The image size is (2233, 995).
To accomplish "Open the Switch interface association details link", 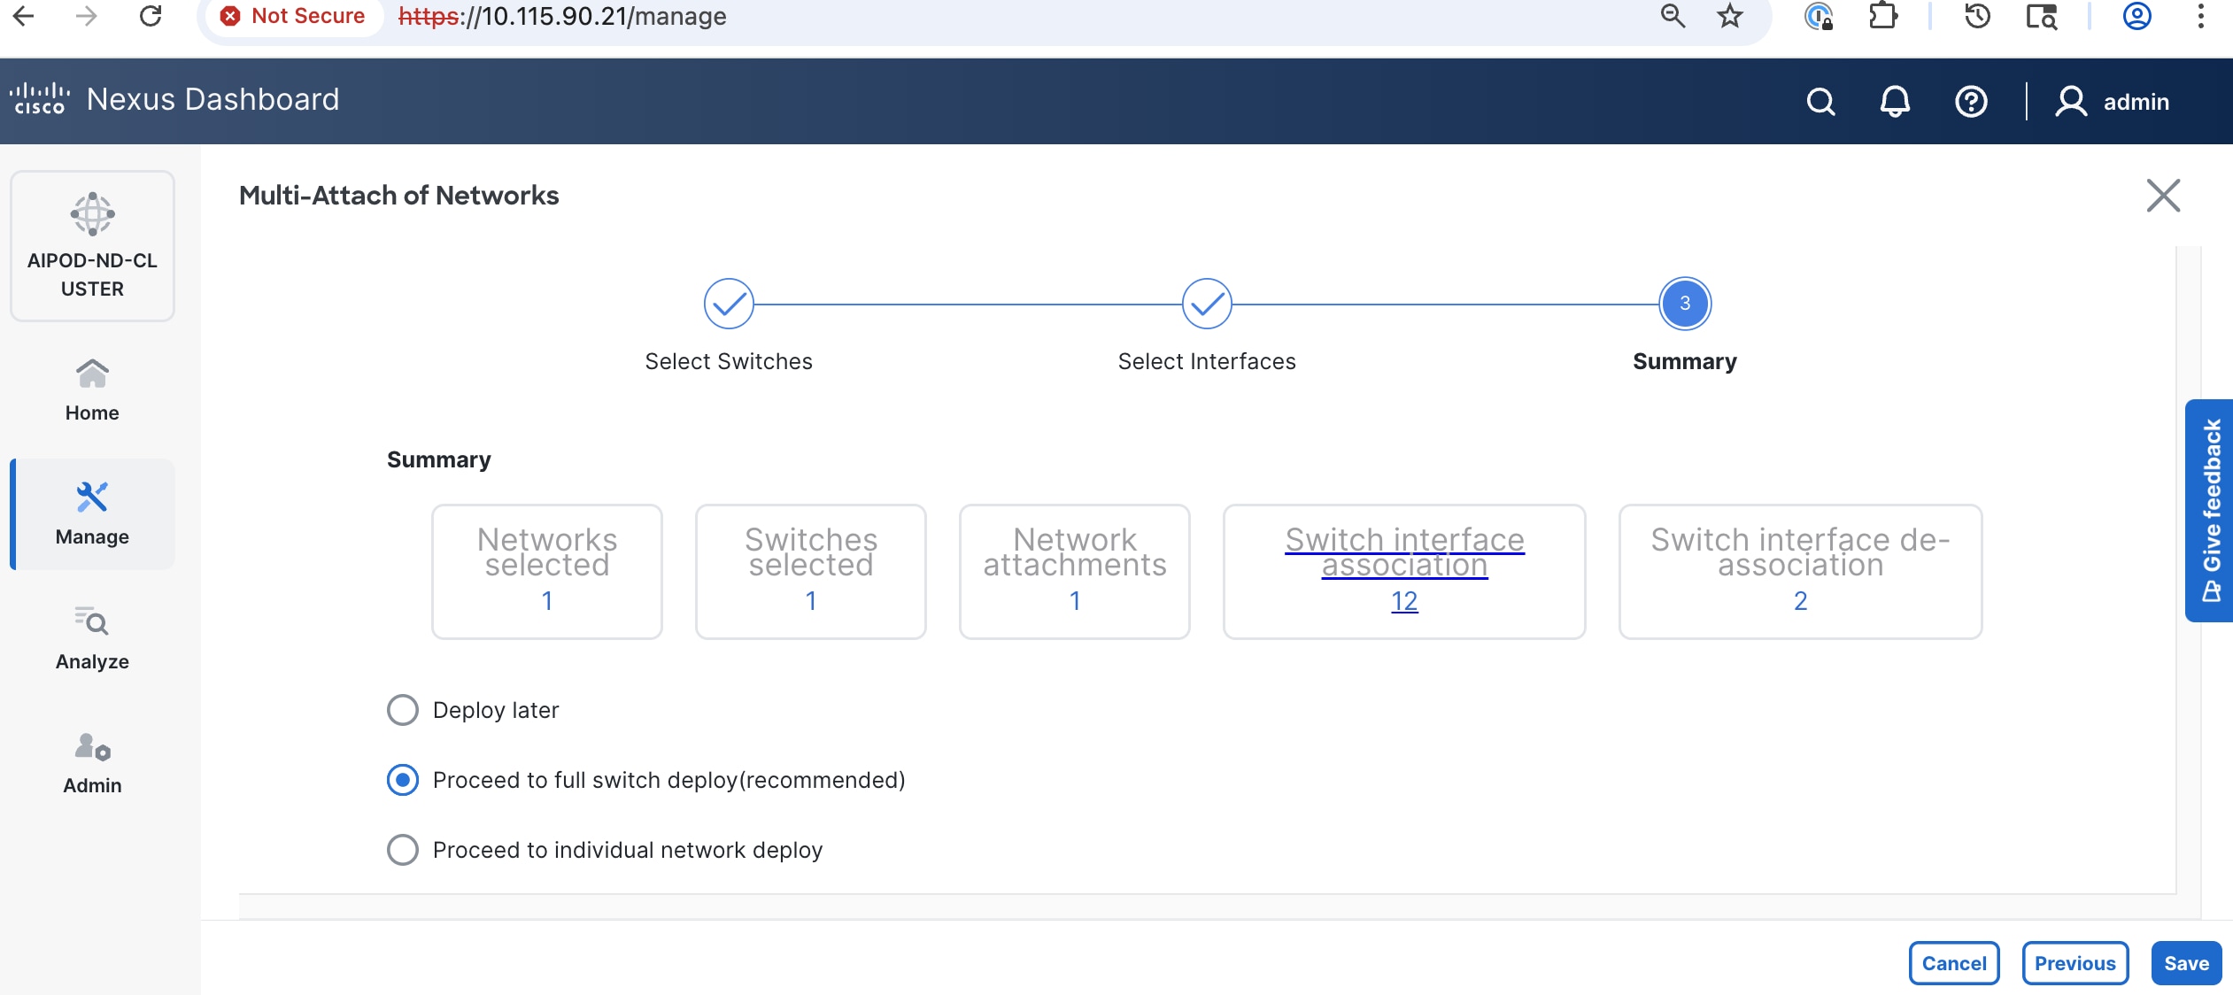I will coord(1404,553).
